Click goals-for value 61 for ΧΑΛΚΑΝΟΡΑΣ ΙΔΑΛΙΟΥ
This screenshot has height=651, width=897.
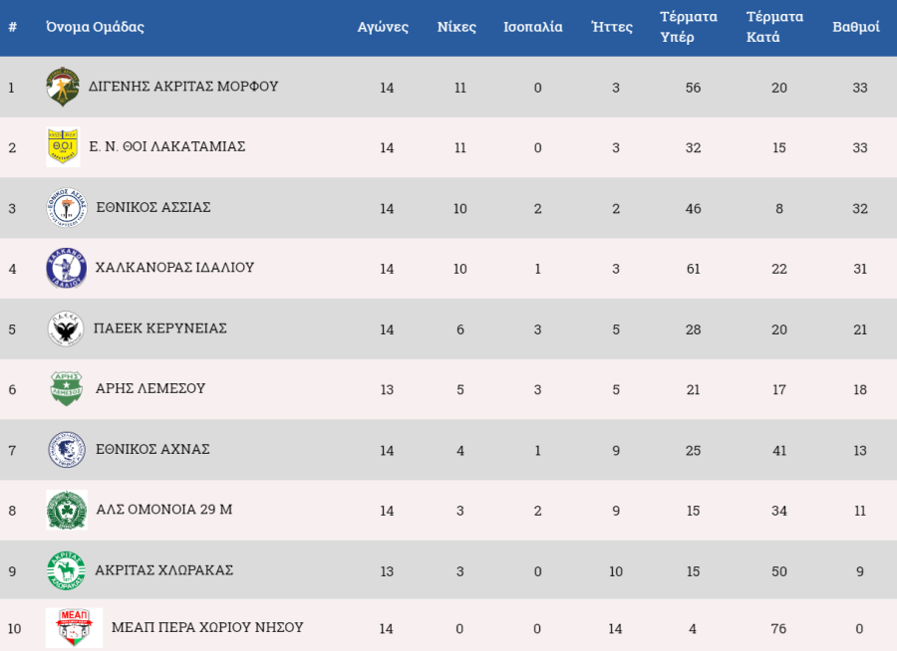pos(693,269)
